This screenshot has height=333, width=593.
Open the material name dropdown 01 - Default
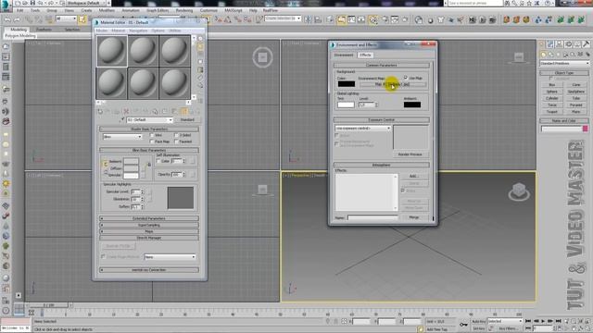coord(150,119)
